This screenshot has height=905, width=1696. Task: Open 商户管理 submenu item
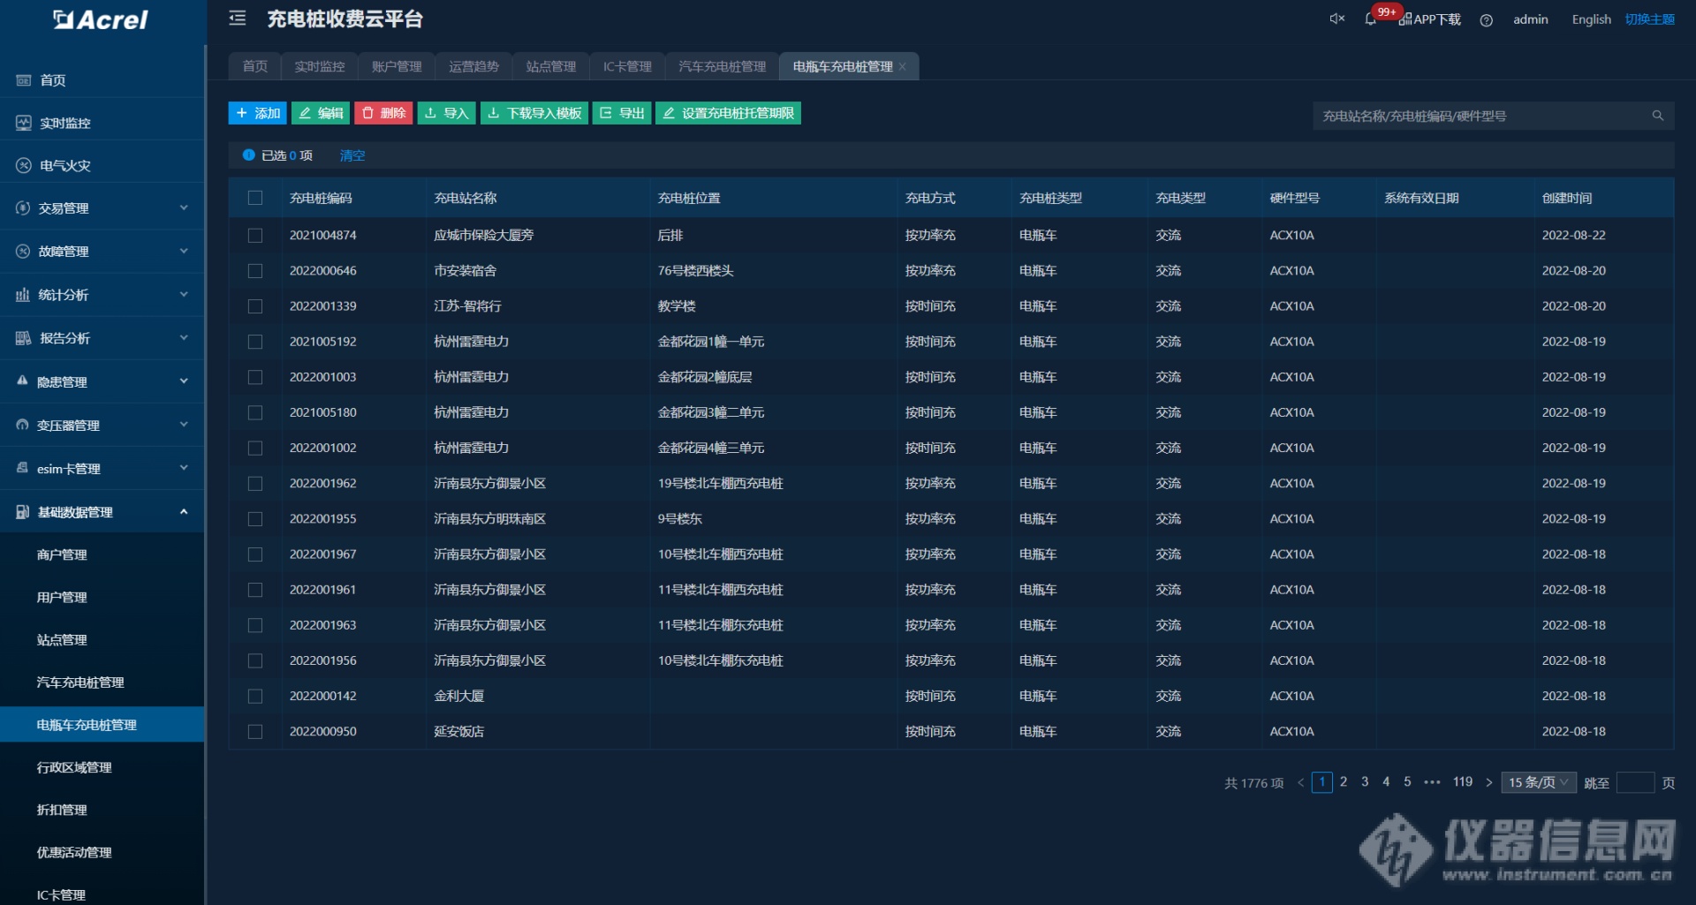pos(102,554)
